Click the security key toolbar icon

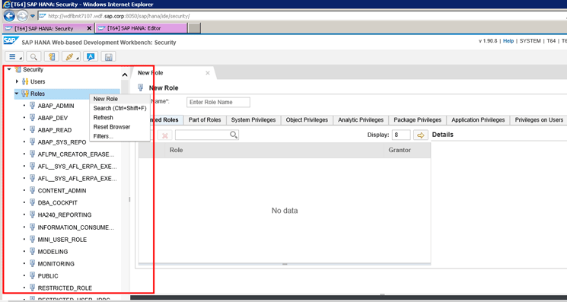tap(51, 57)
